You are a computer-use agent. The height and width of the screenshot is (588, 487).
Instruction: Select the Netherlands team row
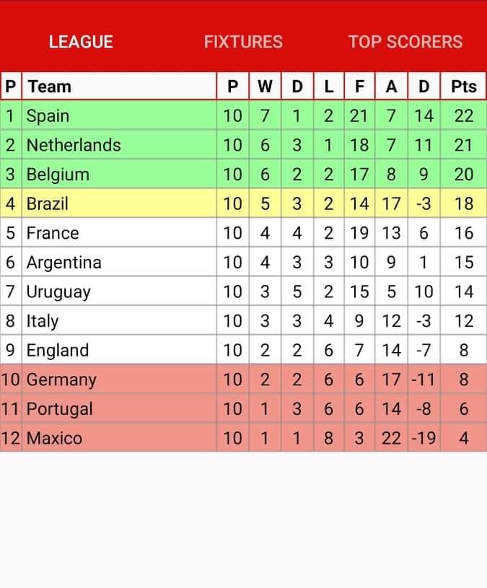pyautogui.click(x=243, y=145)
